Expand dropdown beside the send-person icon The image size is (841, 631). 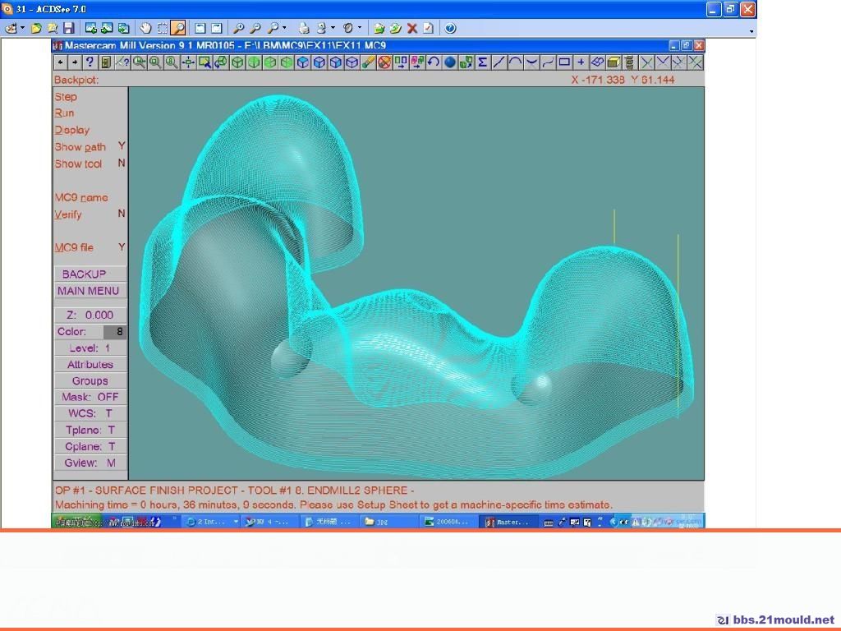[x=333, y=28]
